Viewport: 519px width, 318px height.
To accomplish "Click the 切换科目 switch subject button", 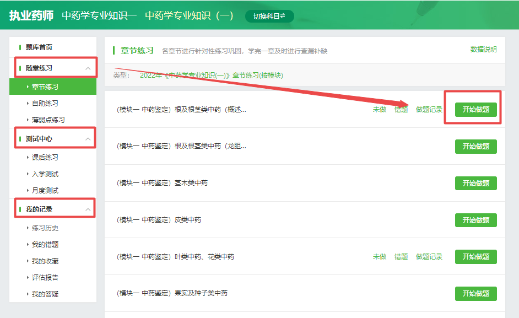I will (269, 17).
